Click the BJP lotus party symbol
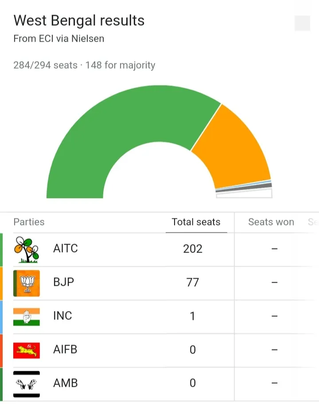 [27, 283]
